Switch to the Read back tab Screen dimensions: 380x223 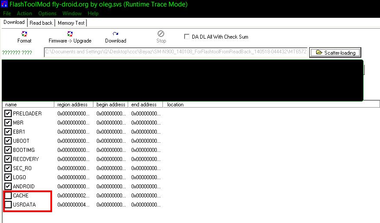(41, 23)
